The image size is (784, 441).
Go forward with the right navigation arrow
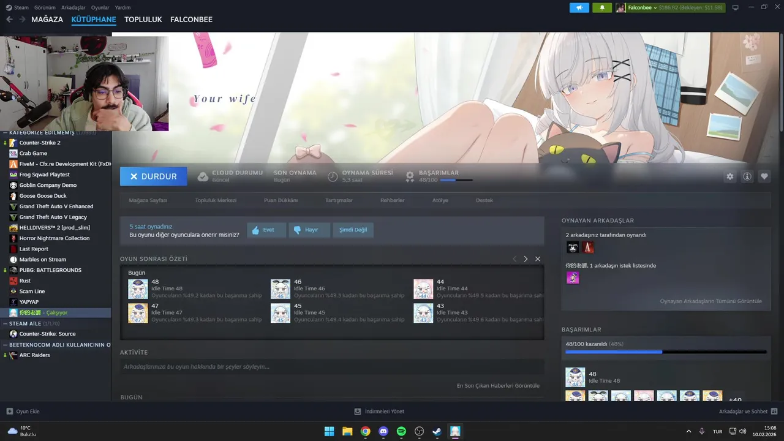(x=22, y=20)
